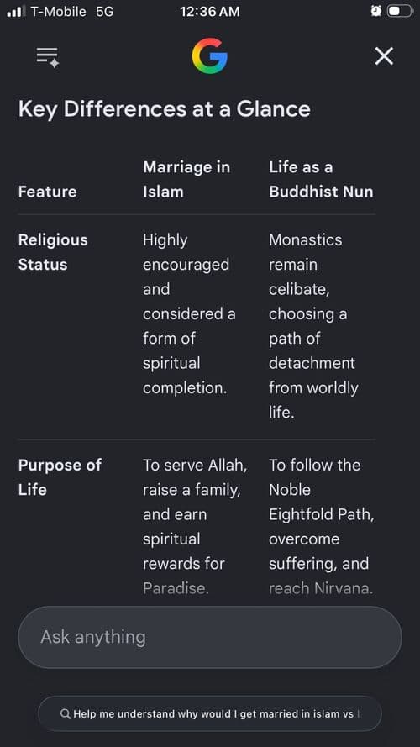This screenshot has width=420, height=747.
Task: Select the "Marriage in Islam" column header
Action: pos(186,179)
